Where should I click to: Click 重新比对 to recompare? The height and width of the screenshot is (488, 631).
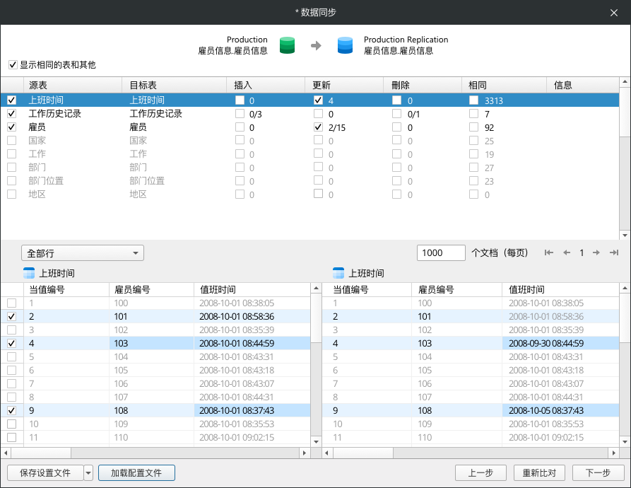(539, 472)
